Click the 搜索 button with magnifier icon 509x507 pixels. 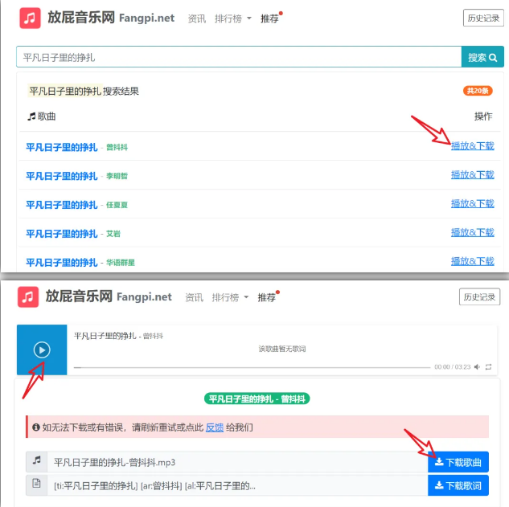click(x=482, y=57)
